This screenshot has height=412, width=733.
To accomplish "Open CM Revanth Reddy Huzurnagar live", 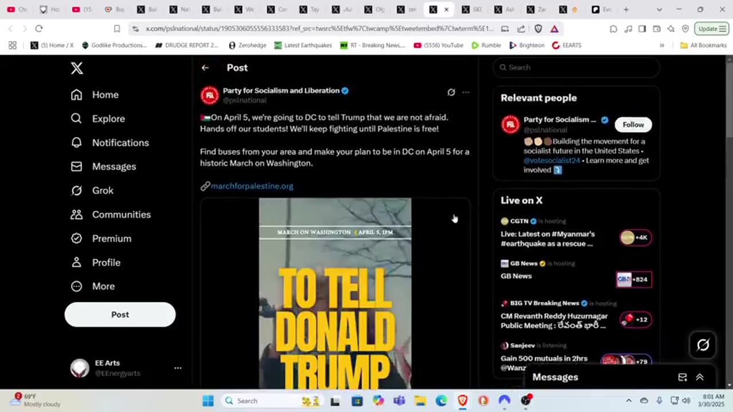I will (x=576, y=315).
